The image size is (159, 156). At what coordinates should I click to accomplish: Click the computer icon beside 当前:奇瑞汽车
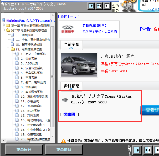[x=4, y=20]
